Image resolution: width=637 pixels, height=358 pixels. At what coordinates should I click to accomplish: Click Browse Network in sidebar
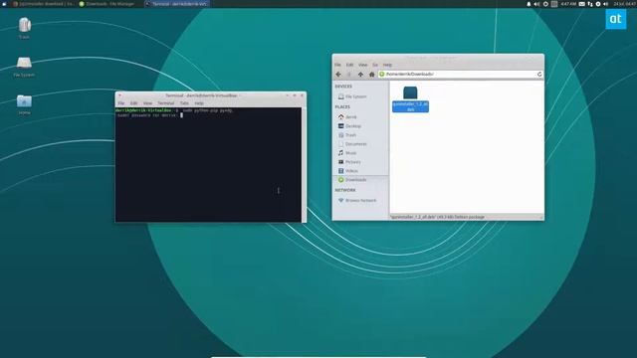pyautogui.click(x=360, y=201)
